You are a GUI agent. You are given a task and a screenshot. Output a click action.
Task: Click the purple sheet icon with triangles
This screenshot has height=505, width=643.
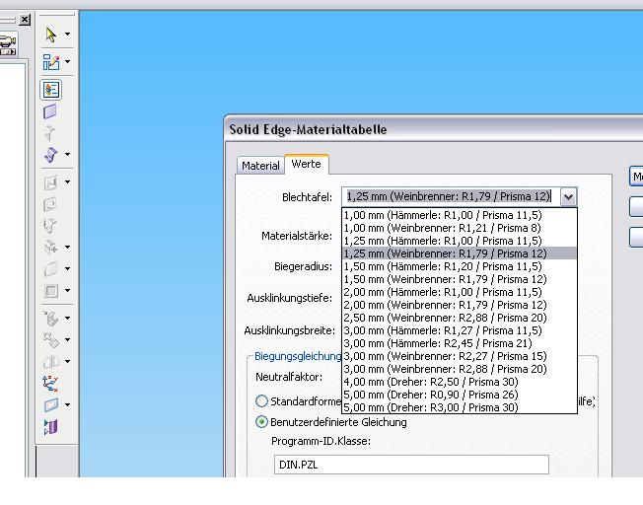[51, 427]
